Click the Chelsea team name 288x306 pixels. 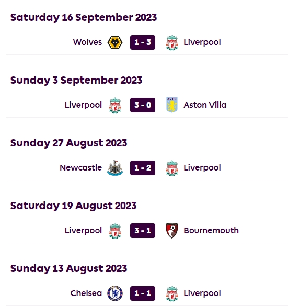(x=86, y=293)
